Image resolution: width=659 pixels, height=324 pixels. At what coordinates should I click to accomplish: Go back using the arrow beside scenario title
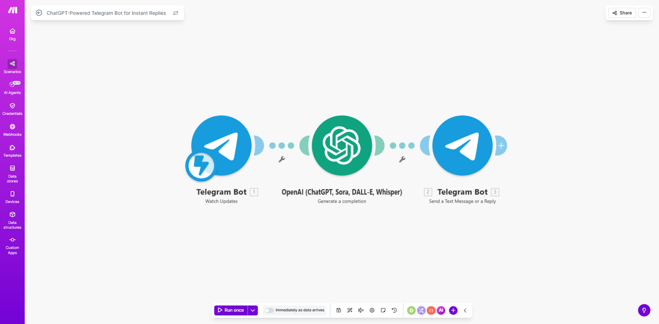[39, 13]
